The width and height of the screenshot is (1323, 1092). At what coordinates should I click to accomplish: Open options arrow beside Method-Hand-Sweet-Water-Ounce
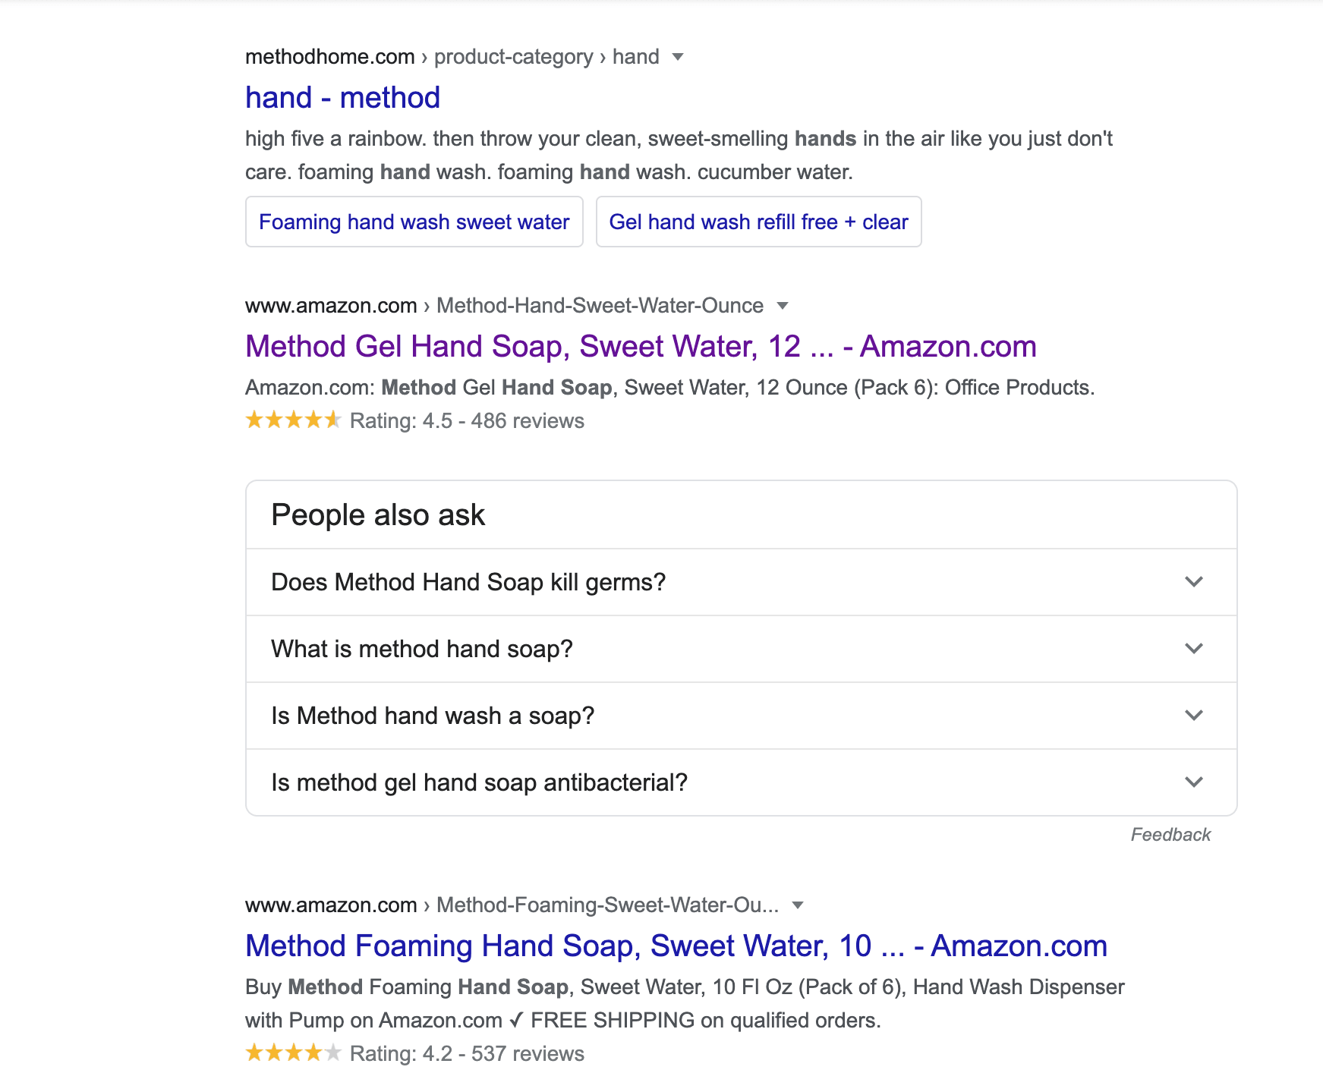[783, 306]
